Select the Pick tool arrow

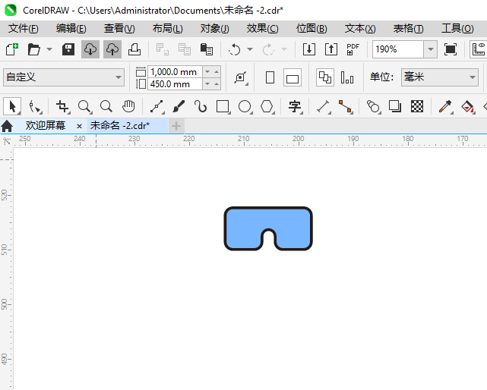pyautogui.click(x=12, y=107)
